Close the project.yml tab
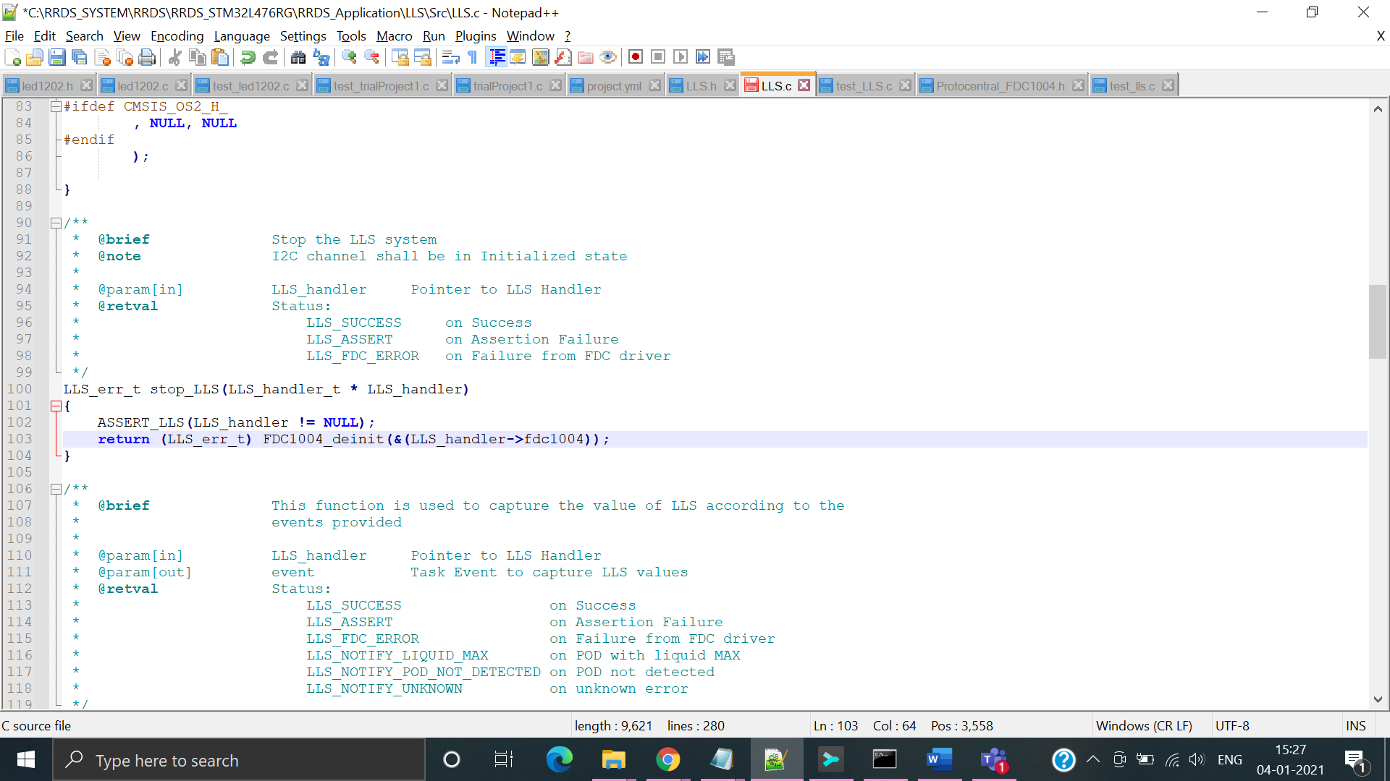The width and height of the screenshot is (1390, 781). [654, 85]
